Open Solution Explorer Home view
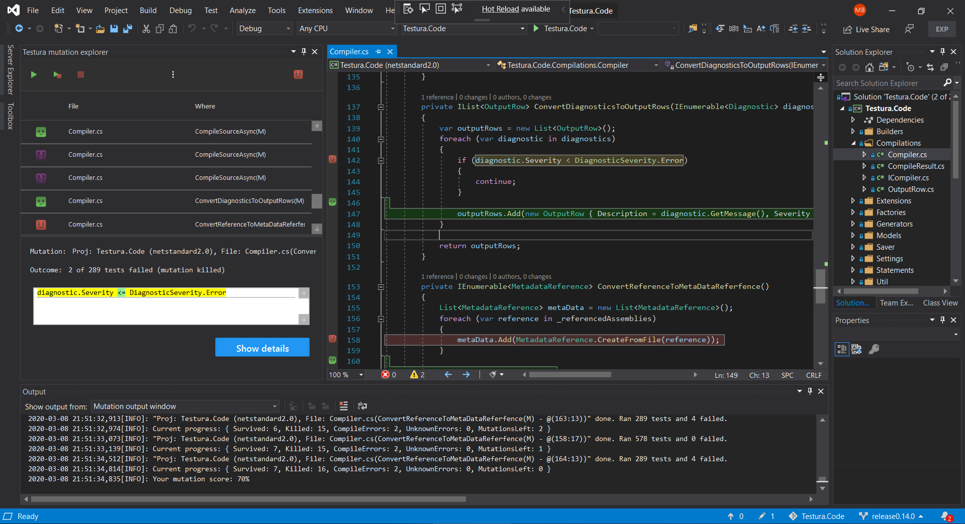The height and width of the screenshot is (524, 965). (x=869, y=67)
